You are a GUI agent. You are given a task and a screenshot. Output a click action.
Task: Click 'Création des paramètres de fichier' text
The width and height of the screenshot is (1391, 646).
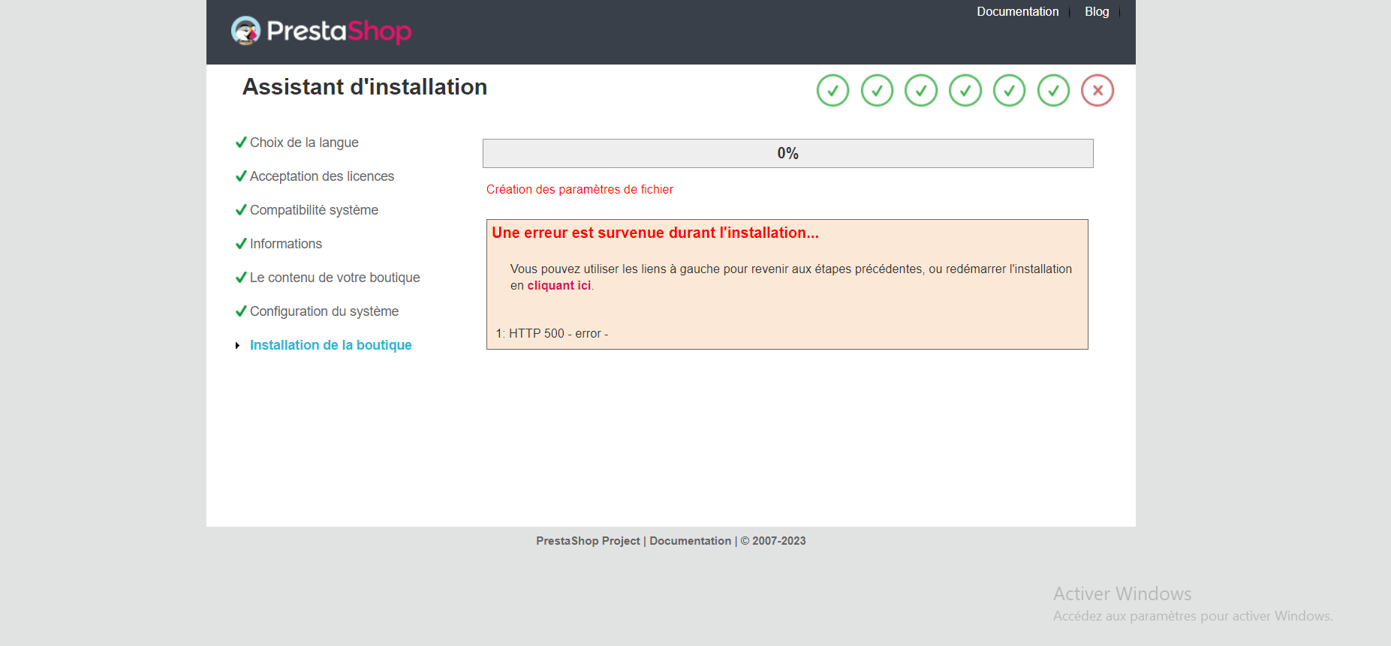coord(580,190)
